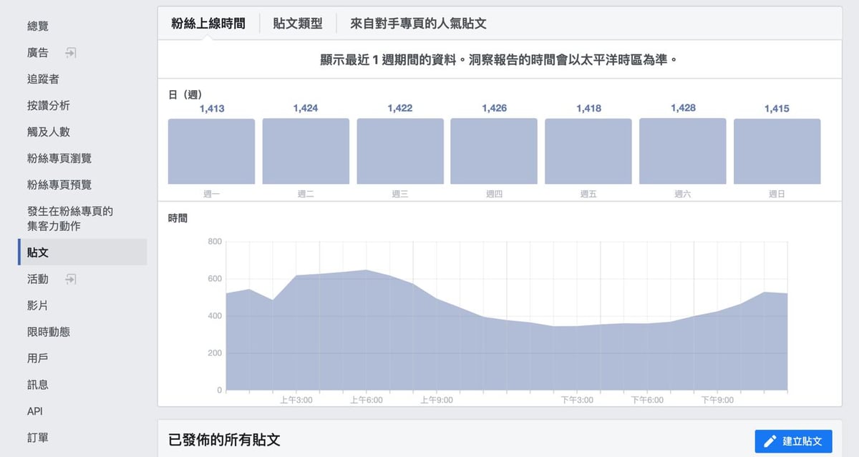Open the 來自對手專頁的人氣貼文 tab

(x=418, y=24)
